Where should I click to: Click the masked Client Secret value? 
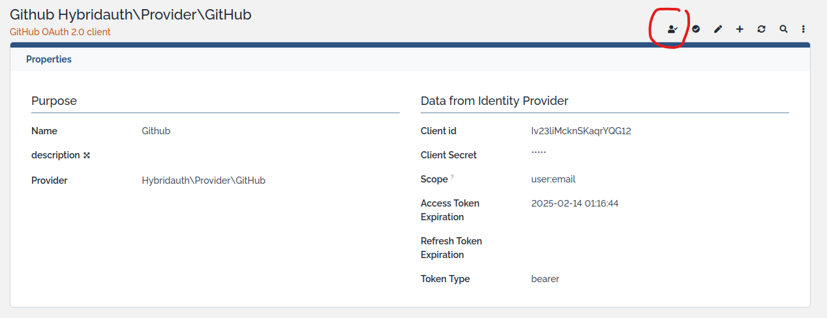[x=539, y=154]
